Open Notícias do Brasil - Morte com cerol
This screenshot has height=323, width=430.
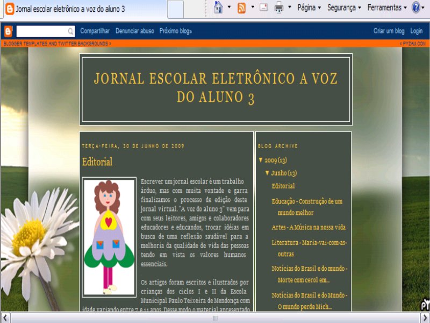(x=310, y=274)
